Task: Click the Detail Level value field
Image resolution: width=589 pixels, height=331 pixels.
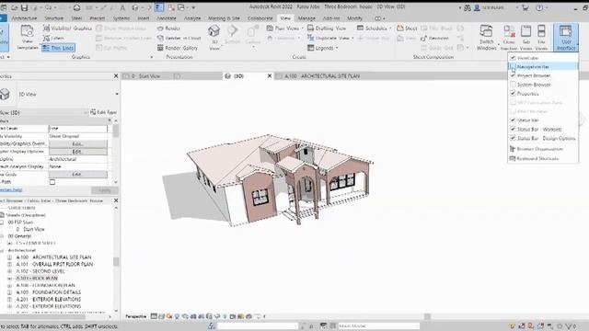Action: (x=77, y=129)
